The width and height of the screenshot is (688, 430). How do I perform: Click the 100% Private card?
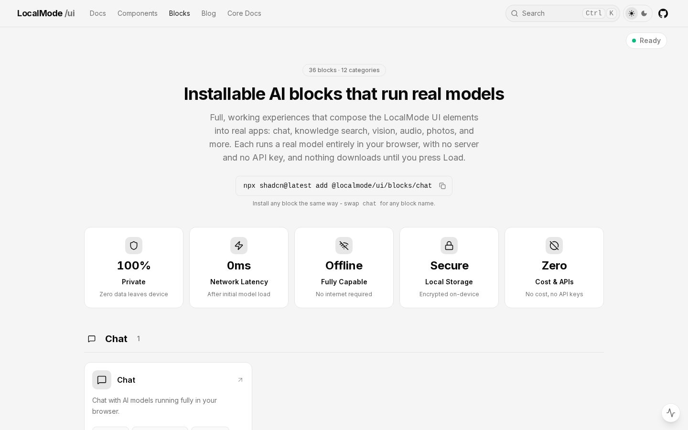[x=134, y=268]
